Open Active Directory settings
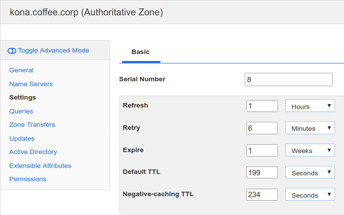This screenshot has height=215, width=344. (33, 152)
